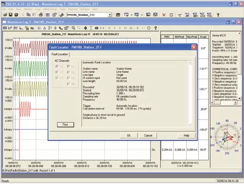The width and height of the screenshot is (244, 184).
Task: Click the Hz frequency icon in waveform toolbar
Action: [32, 28]
